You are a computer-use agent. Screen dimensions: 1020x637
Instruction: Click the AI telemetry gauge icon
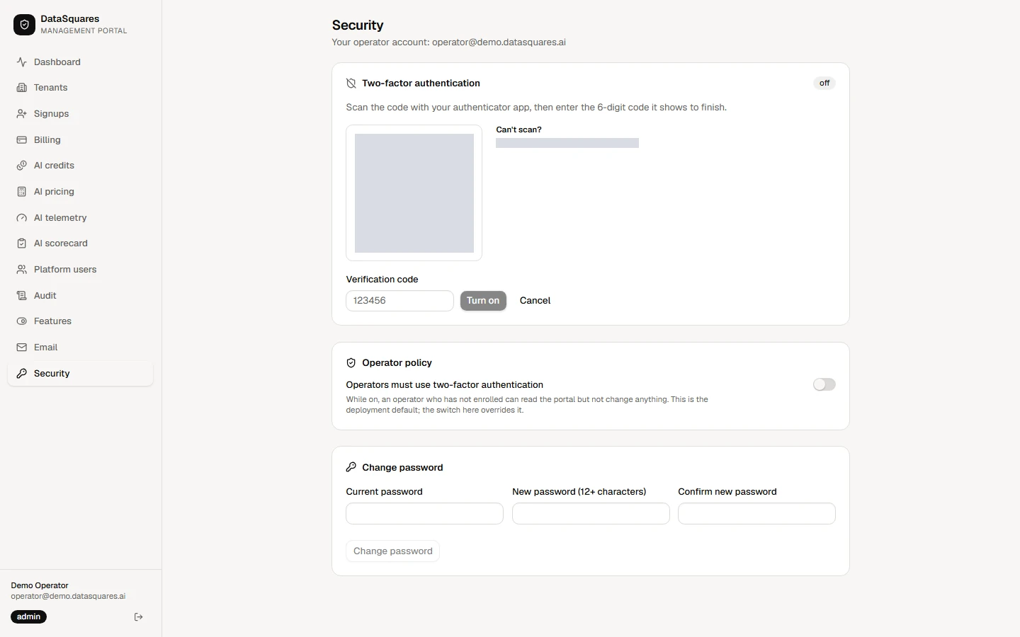click(x=22, y=218)
